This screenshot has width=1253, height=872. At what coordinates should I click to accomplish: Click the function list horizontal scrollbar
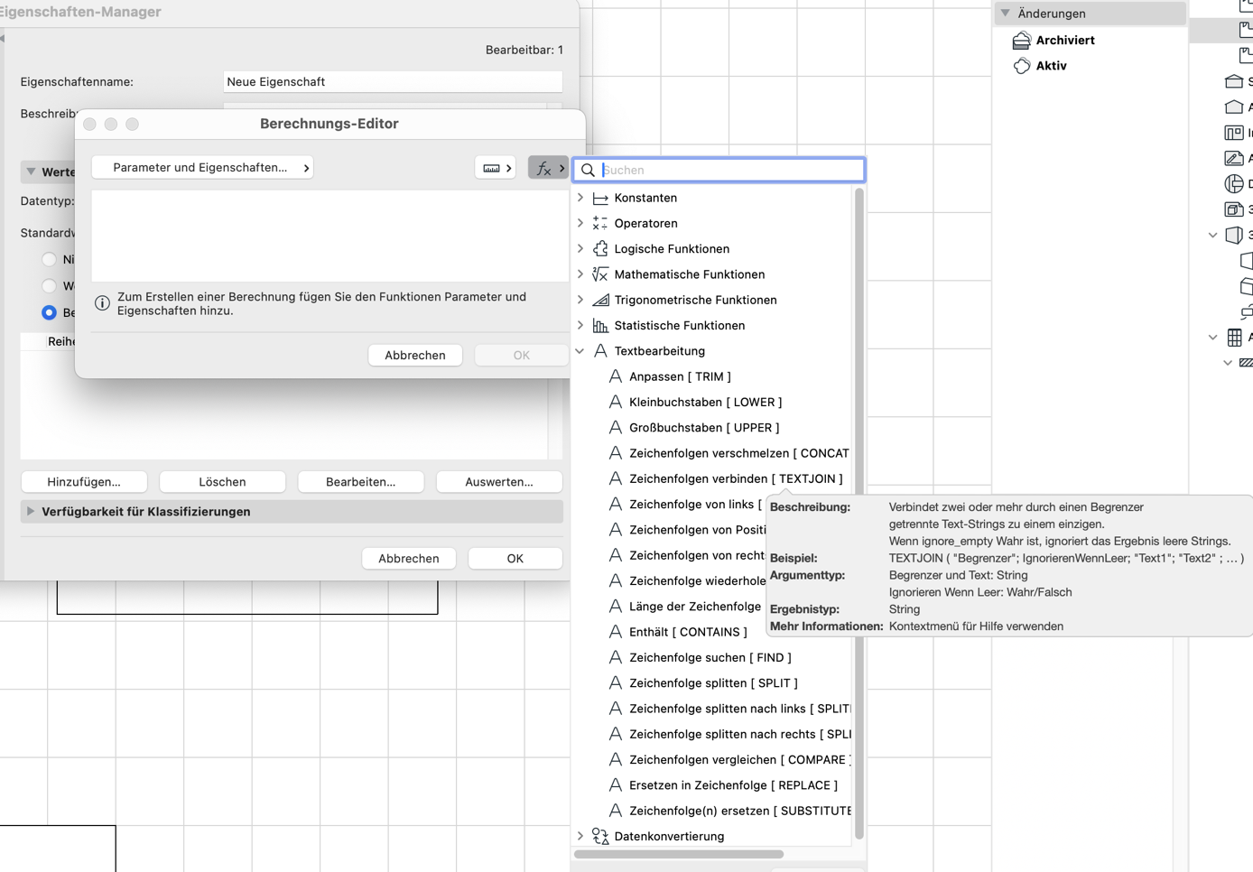(679, 854)
